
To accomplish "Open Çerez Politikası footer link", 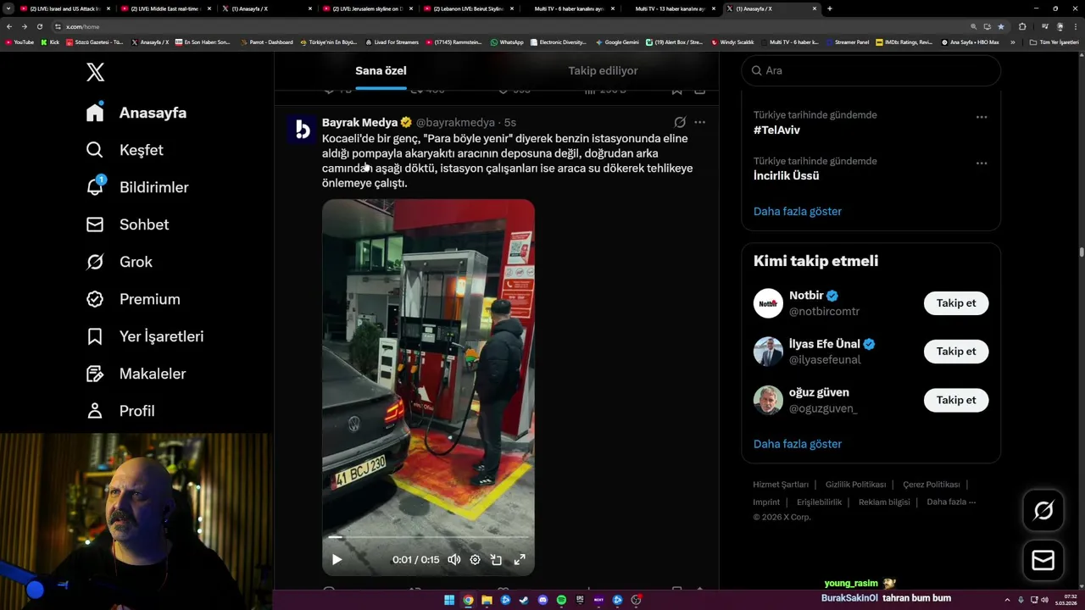I will 931,485.
